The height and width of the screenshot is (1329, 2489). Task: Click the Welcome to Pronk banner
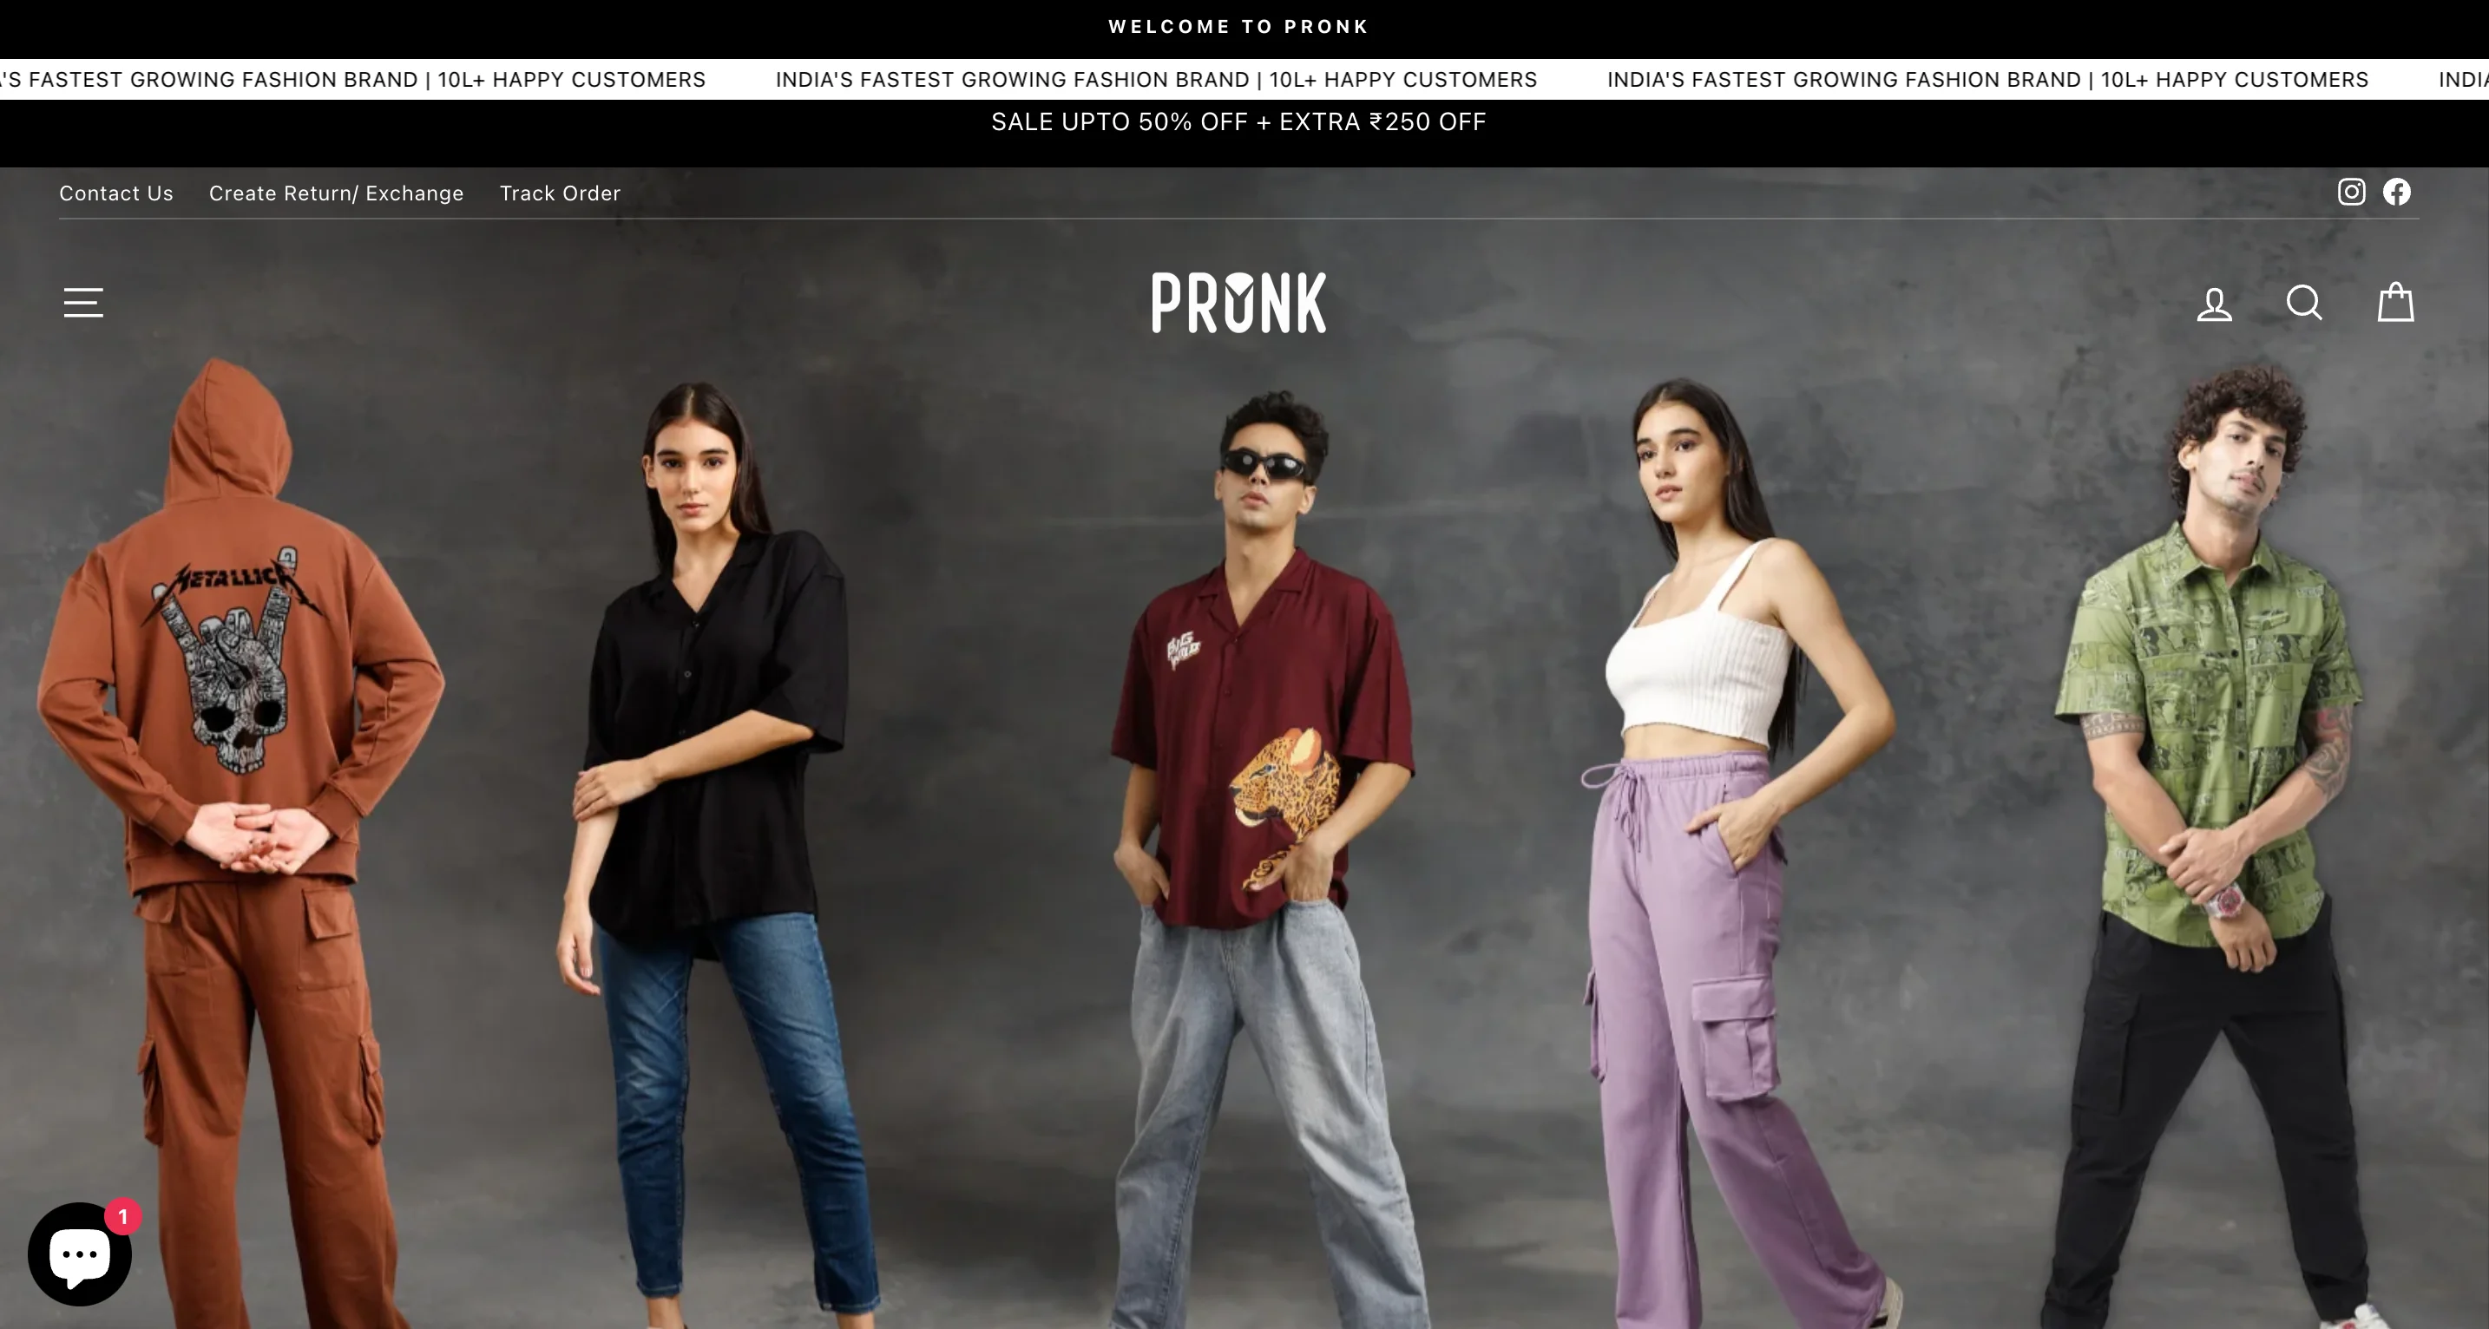coord(1238,27)
